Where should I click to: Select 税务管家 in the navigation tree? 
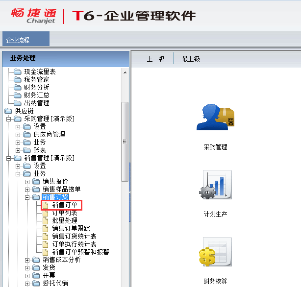(37, 80)
